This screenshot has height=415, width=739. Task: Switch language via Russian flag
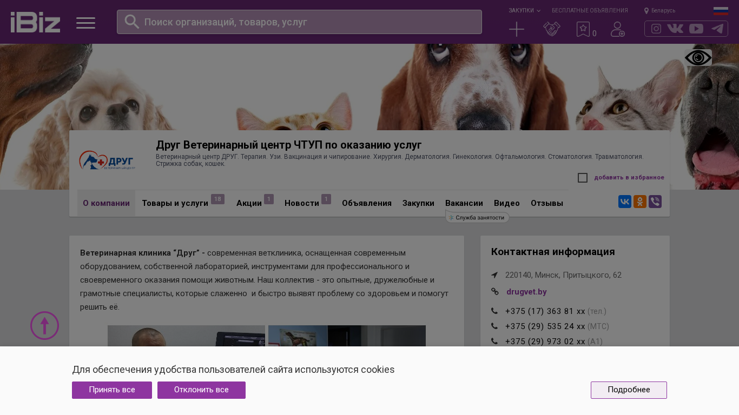721,11
